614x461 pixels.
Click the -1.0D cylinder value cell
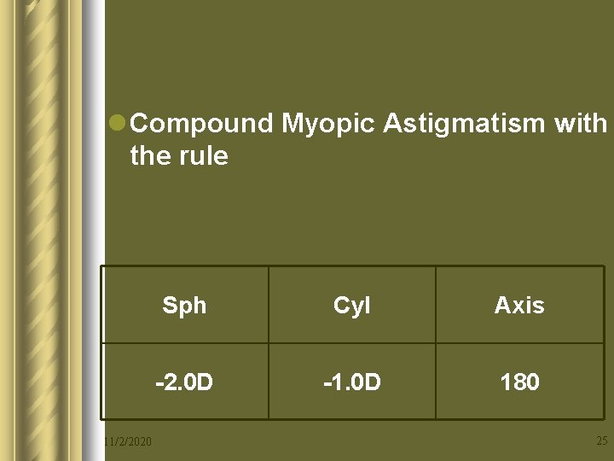(x=352, y=382)
